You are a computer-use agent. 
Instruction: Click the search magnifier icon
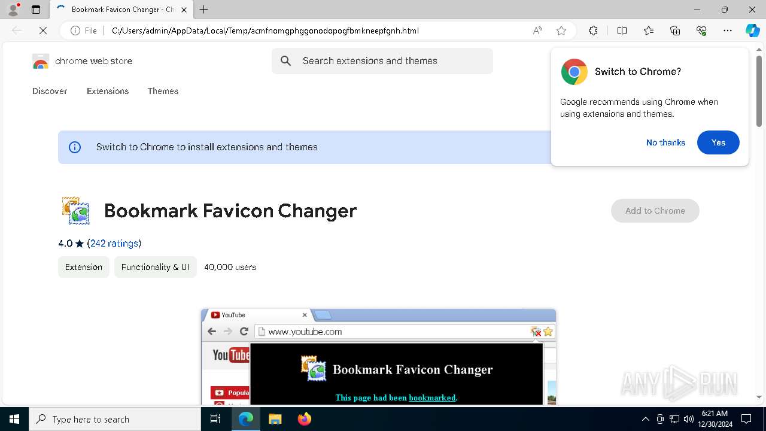pyautogui.click(x=286, y=61)
